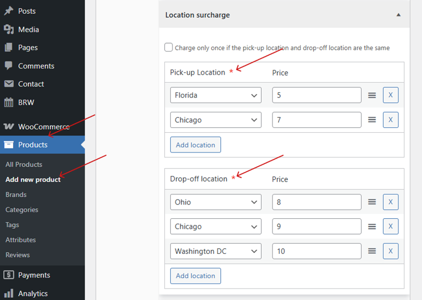Viewport: 422px width, 300px height.
Task: Expand the Washington DC location dropdown
Action: pyautogui.click(x=215, y=251)
